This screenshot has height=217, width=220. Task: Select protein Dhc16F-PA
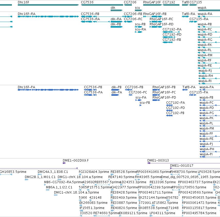coord(26,87)
